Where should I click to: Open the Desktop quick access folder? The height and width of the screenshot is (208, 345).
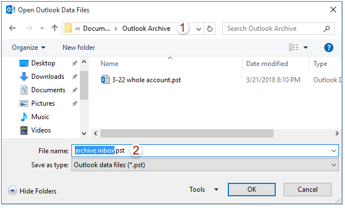pyautogui.click(x=43, y=63)
